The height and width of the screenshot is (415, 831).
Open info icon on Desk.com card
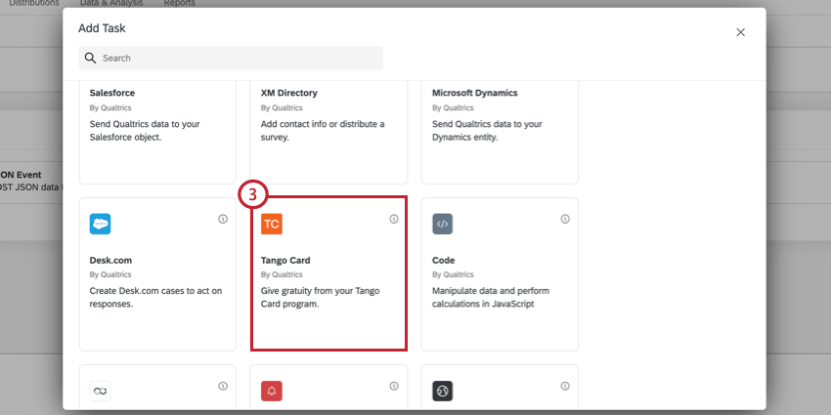tap(223, 219)
